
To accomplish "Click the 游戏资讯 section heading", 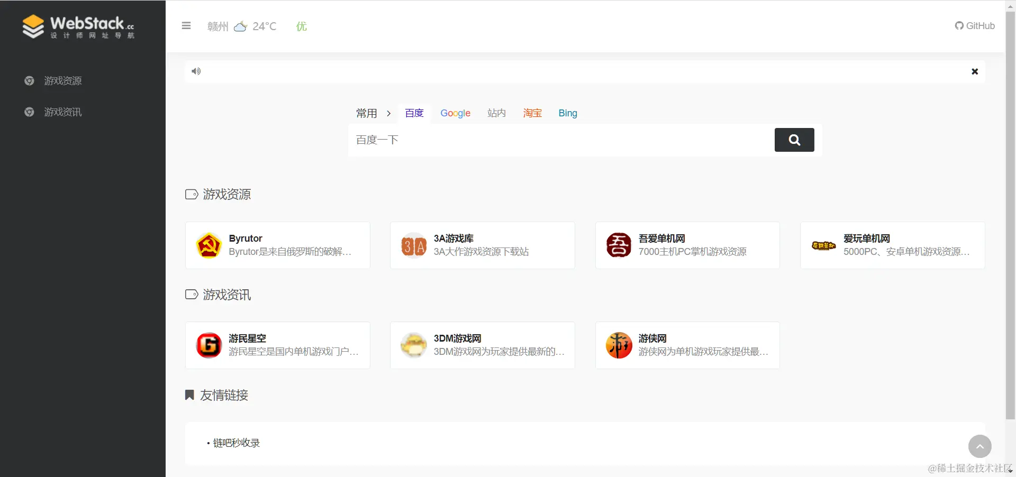I will pyautogui.click(x=226, y=295).
